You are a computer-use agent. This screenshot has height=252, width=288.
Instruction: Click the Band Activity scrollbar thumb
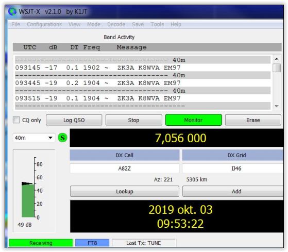[277, 68]
